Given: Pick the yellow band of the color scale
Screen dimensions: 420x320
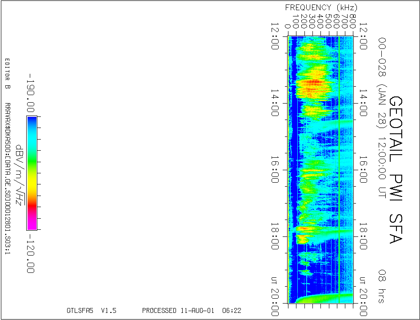Looking at the screenshot, I should [32, 190].
